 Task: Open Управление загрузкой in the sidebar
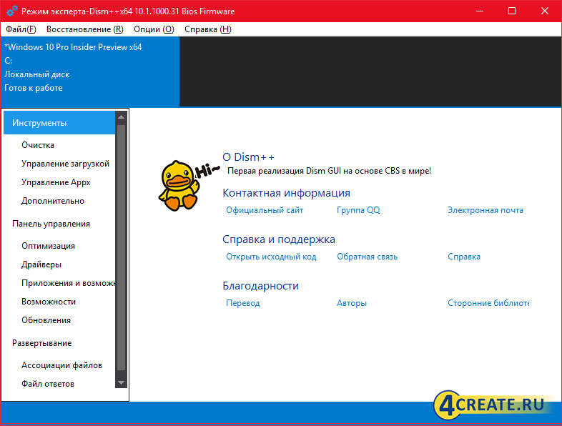click(65, 164)
